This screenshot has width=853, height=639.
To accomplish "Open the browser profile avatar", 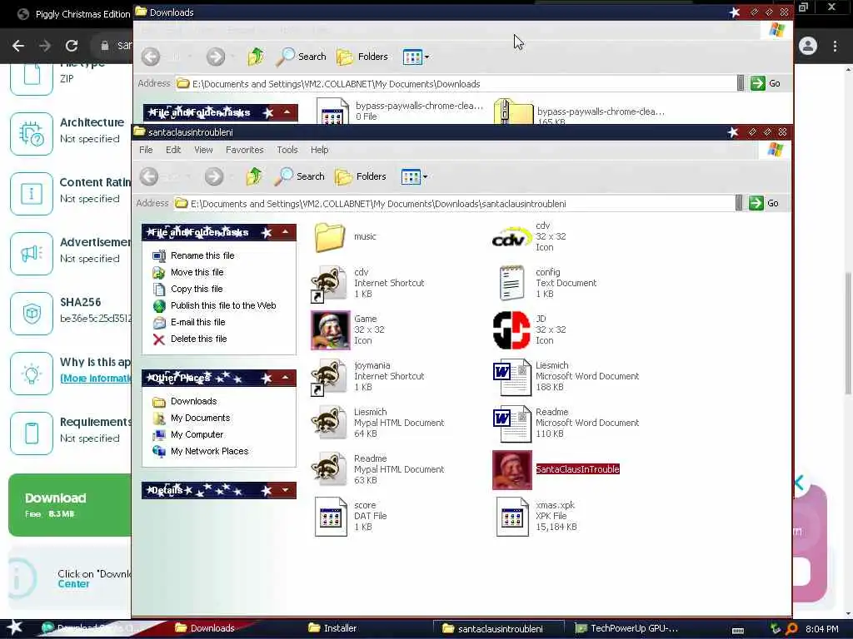I will (808, 47).
